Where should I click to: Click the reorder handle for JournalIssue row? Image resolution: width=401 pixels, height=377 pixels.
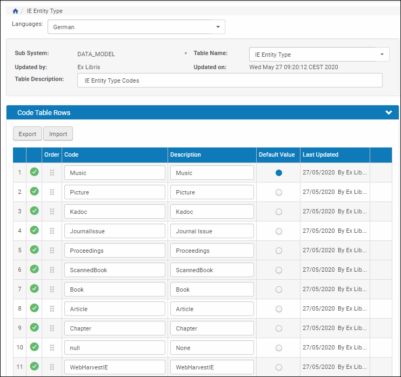tap(52, 231)
